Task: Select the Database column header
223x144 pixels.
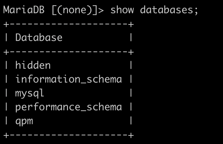Action: coord(39,38)
